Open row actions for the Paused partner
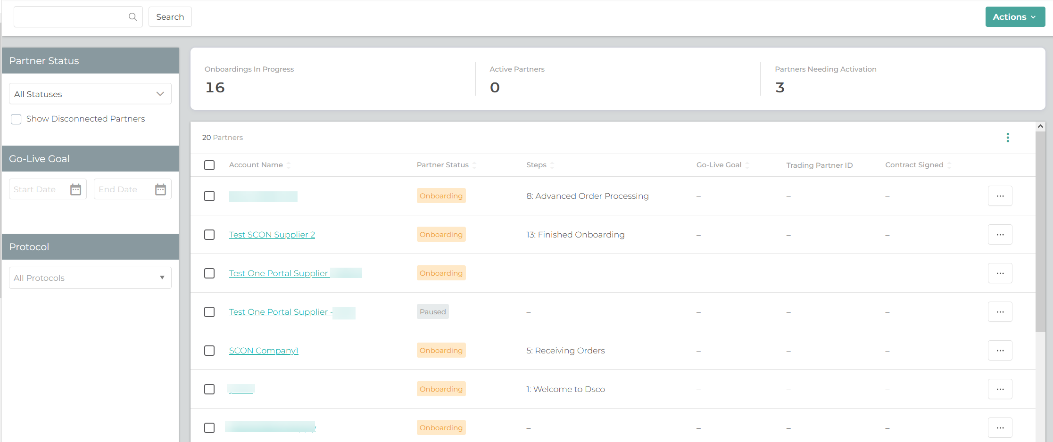Viewport: 1053px width, 442px height. pyautogui.click(x=1000, y=311)
